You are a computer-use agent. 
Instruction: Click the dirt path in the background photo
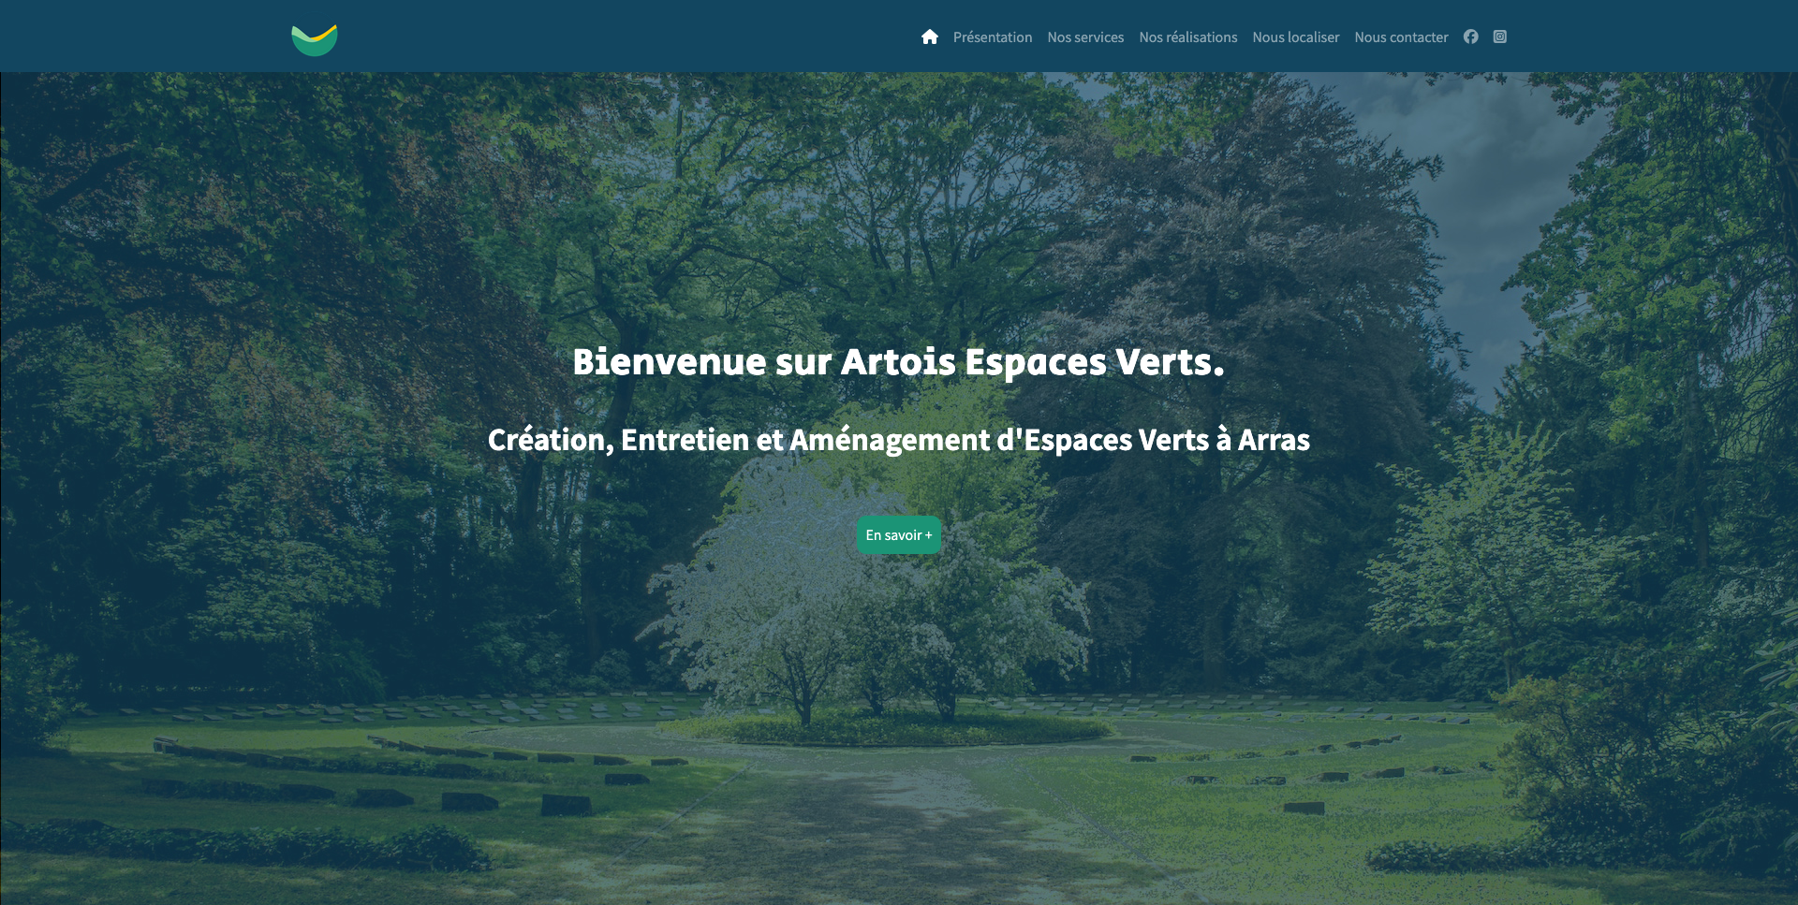[x=871, y=824]
